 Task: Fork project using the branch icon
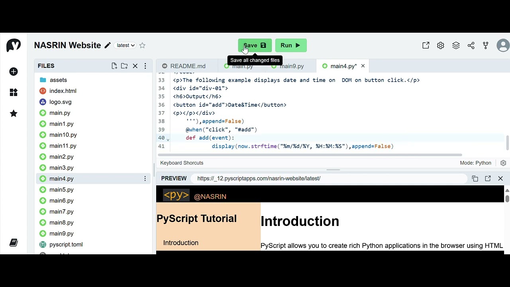(486, 45)
